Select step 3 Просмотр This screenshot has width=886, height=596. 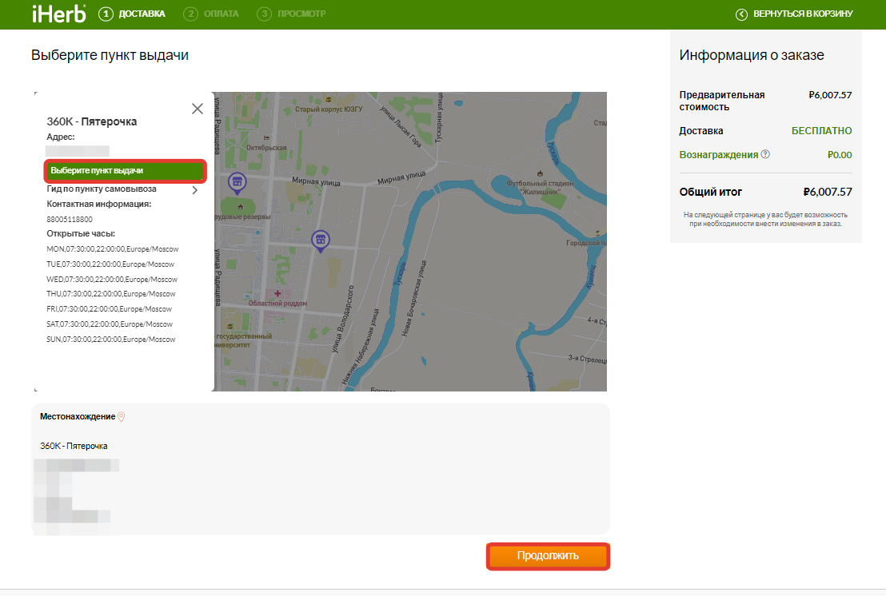point(291,14)
